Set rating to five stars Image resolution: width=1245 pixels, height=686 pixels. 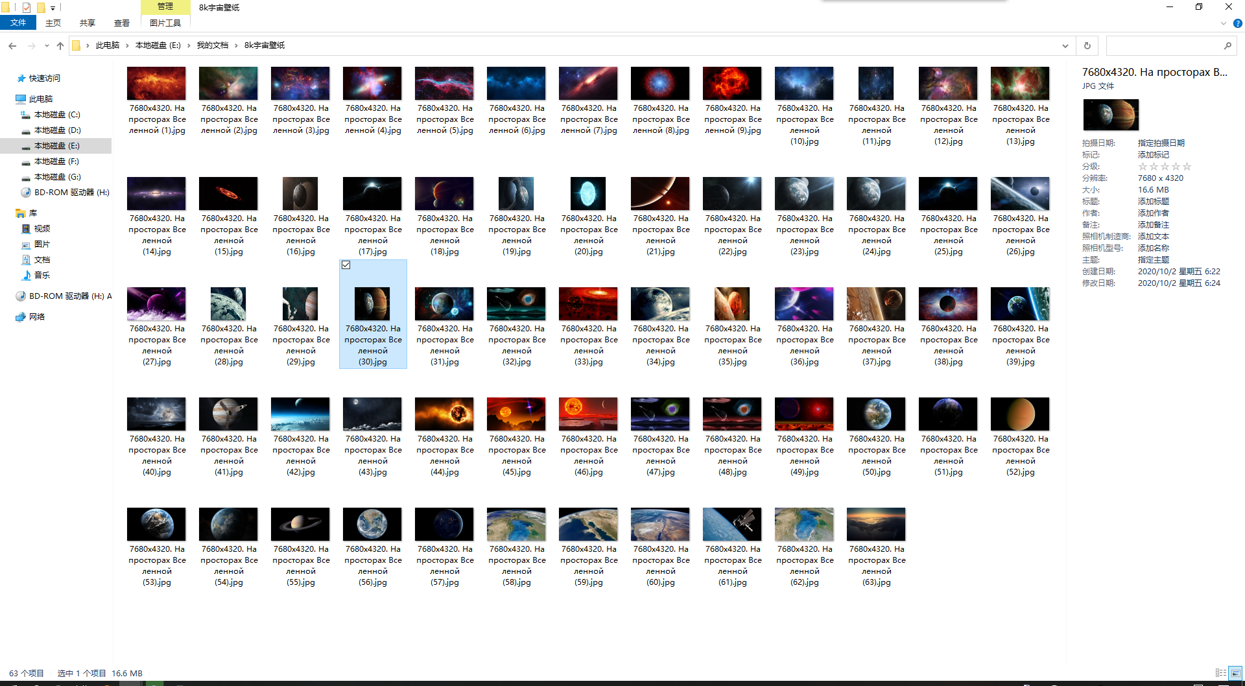(1187, 167)
